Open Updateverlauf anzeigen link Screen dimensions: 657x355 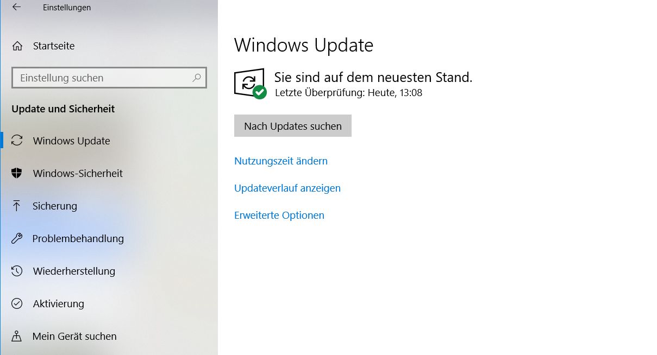287,188
